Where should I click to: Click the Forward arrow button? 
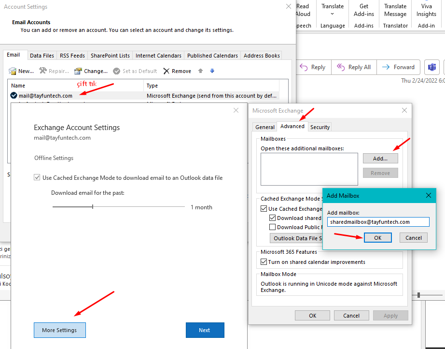(x=386, y=67)
